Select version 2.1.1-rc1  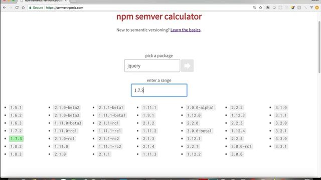(109, 123)
